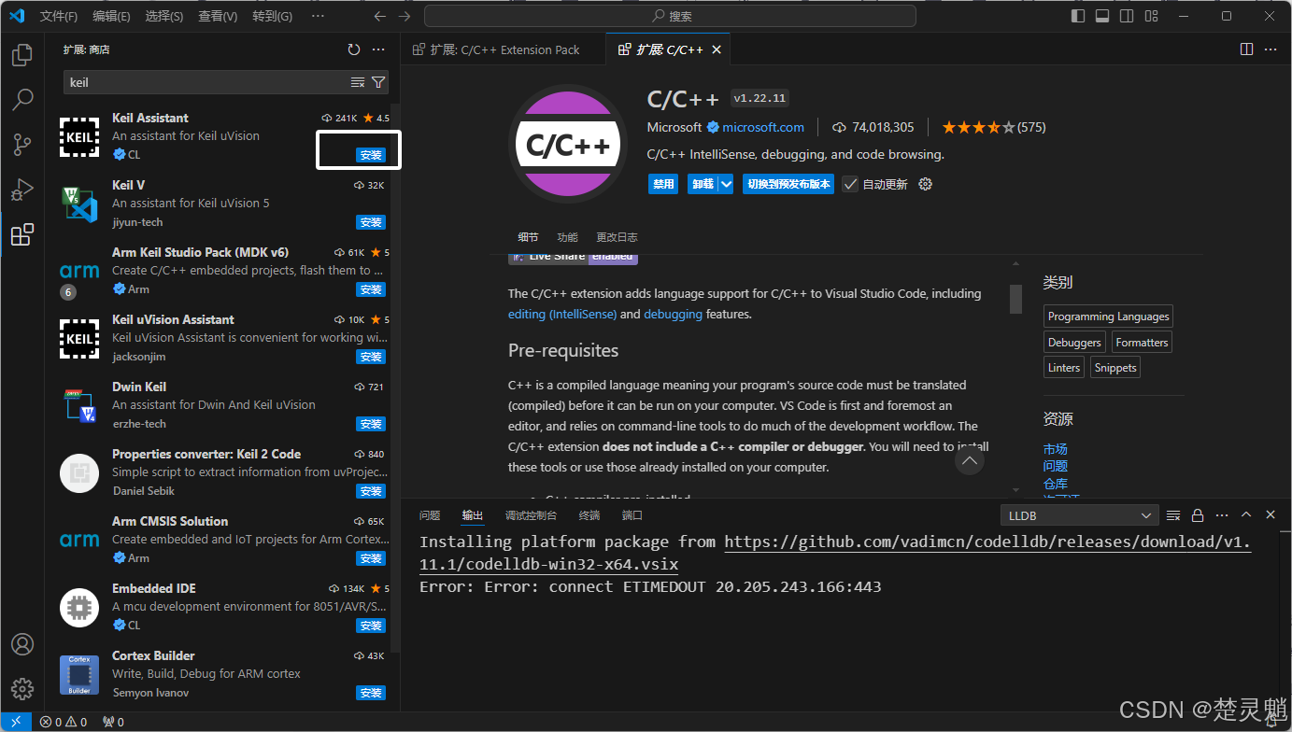Clear the output panel
The image size is (1292, 732).
pos(1173,515)
